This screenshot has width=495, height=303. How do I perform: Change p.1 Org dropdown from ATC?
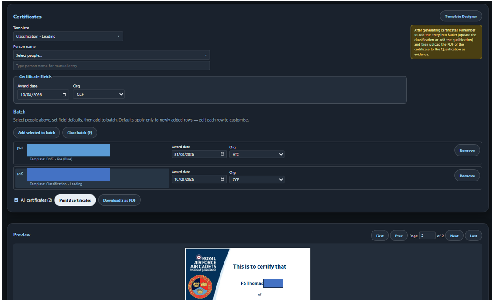tap(257, 154)
